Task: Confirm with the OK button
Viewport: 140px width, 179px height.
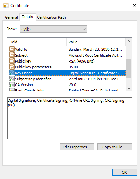Action: [x=124, y=172]
